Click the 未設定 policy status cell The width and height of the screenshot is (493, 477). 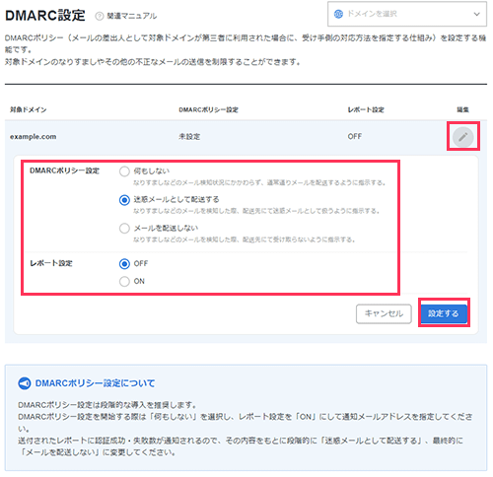pyautogui.click(x=189, y=137)
